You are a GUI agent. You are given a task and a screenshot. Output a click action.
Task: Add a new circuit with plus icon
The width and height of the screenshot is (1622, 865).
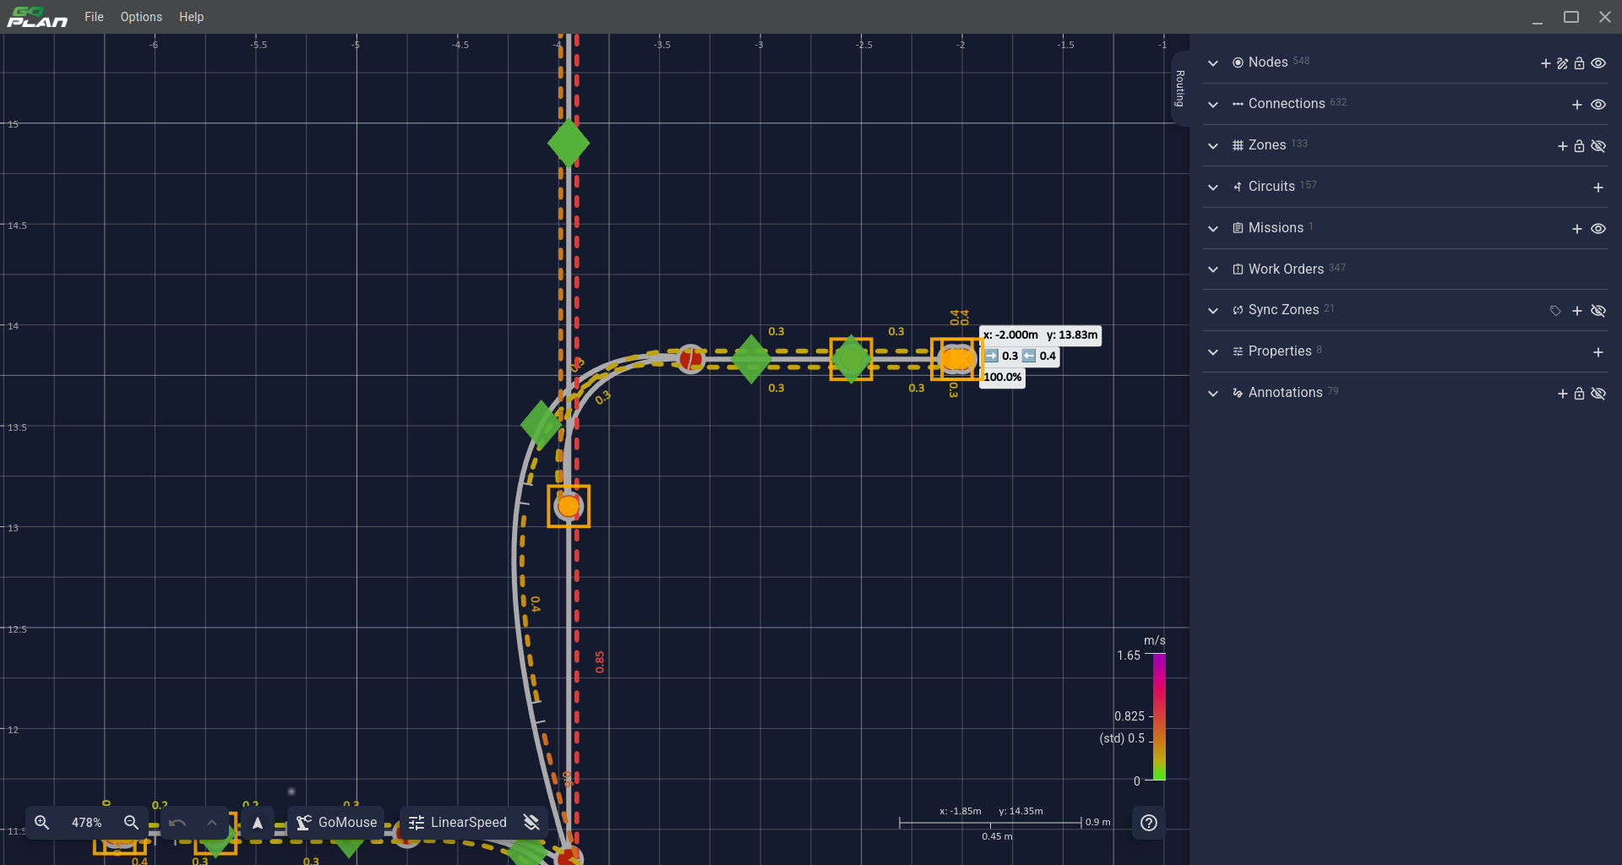[1598, 188]
